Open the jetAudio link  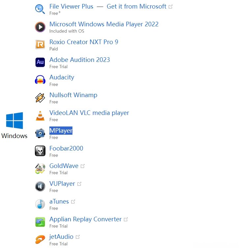(61, 237)
